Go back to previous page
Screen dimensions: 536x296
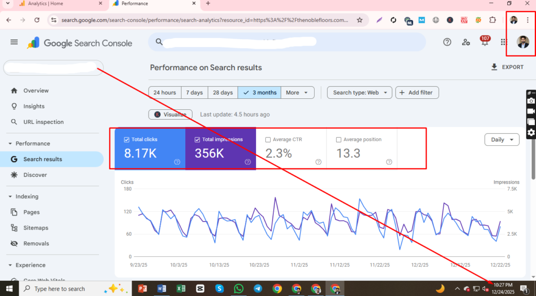coord(8,20)
